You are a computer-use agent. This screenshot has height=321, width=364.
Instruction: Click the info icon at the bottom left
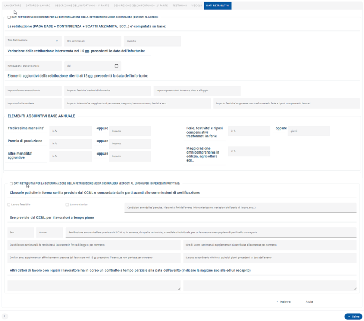[x=5, y=316]
